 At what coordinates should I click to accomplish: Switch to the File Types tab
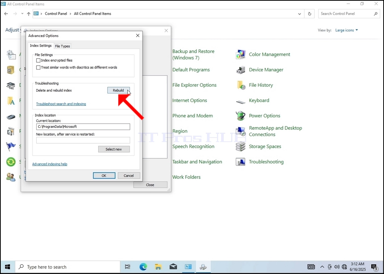(62, 46)
